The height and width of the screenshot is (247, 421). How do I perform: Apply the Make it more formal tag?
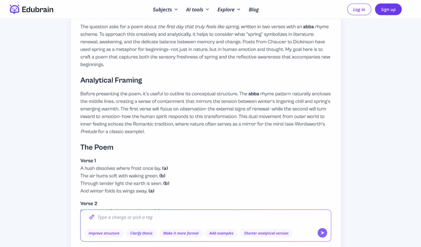pos(181,233)
